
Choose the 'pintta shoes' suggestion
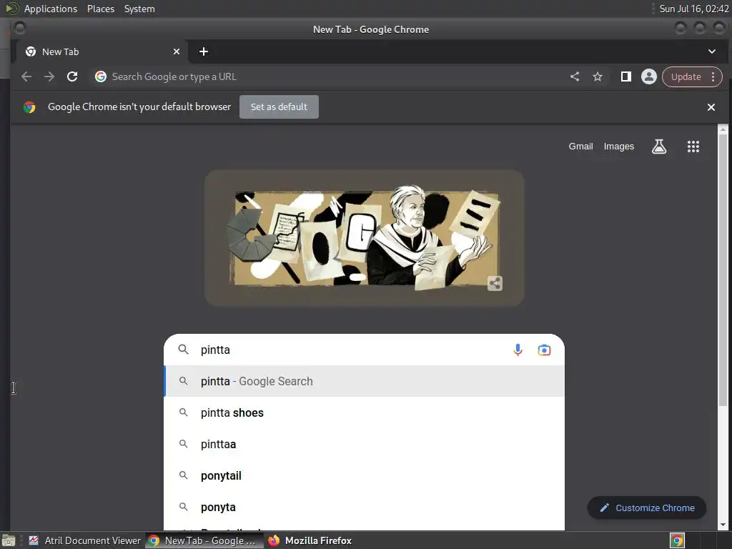coord(364,412)
